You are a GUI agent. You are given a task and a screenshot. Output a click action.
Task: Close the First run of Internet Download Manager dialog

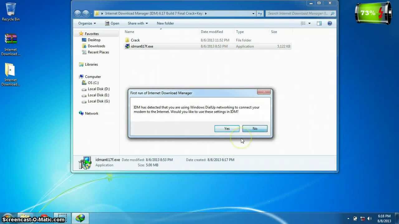(264, 92)
